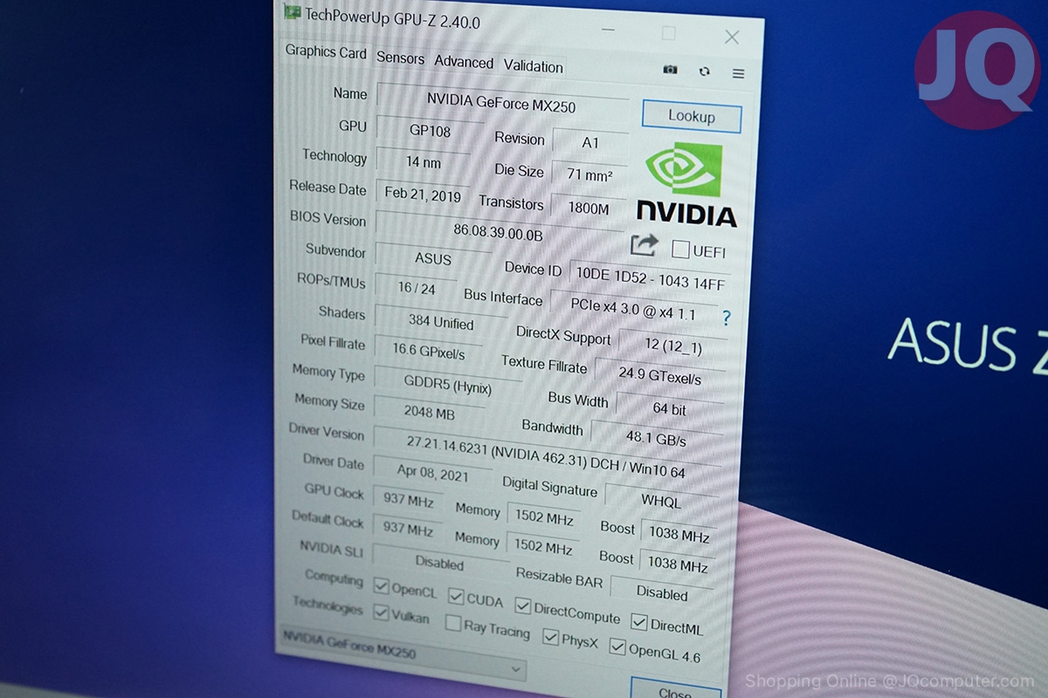Screen dimensions: 1048x698
Task: Click the Subvendor field showing ASUS
Action: (x=433, y=258)
